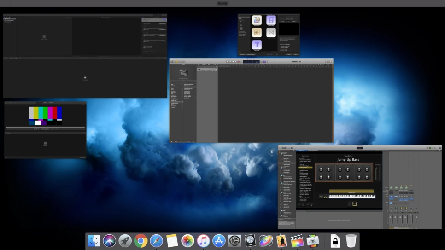Viewport: 445px width, 250px height.
Task: Select the Motion Project template icon
Action: point(257,20)
